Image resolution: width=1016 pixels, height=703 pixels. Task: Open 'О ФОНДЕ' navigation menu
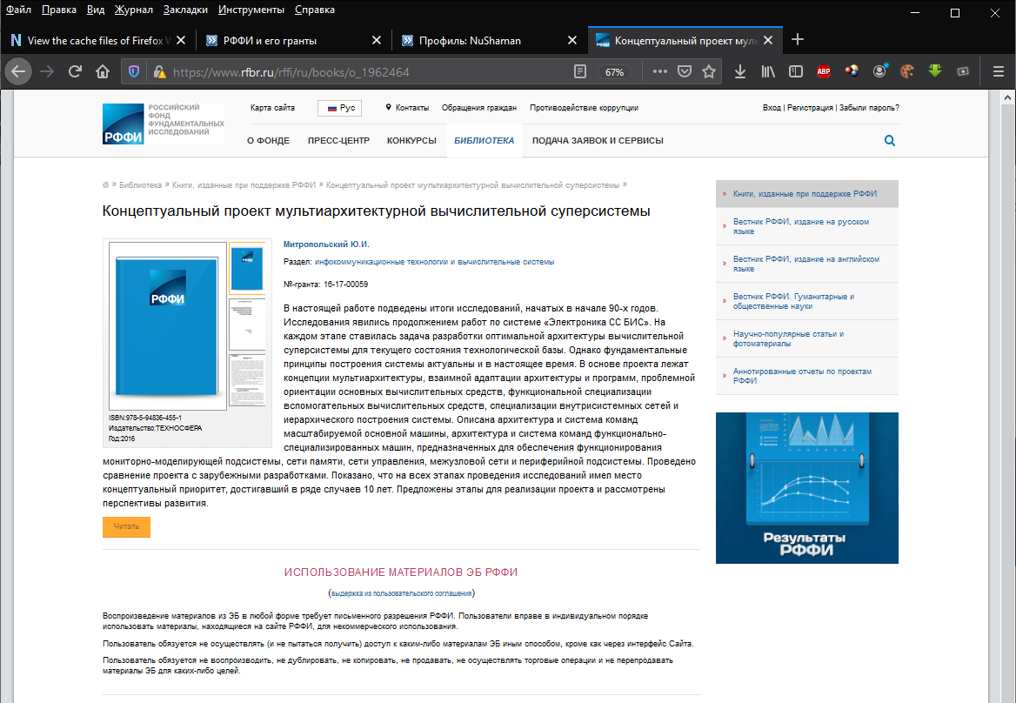coord(268,141)
